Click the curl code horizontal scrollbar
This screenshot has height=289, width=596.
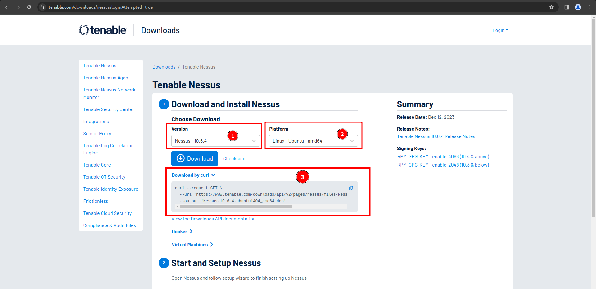[x=236, y=207]
